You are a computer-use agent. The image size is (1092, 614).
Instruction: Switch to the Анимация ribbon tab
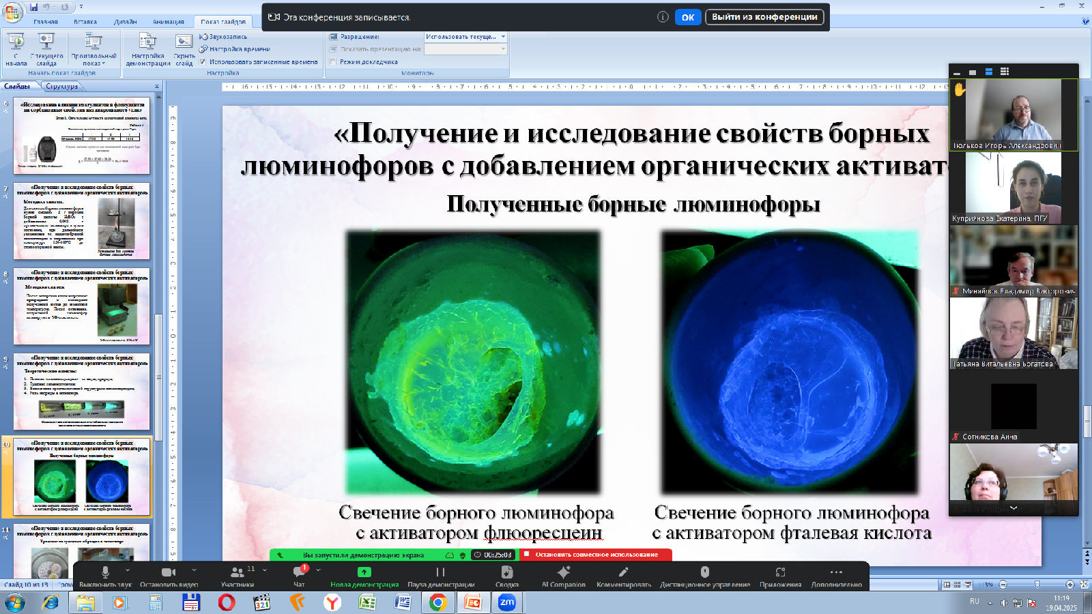(x=168, y=22)
